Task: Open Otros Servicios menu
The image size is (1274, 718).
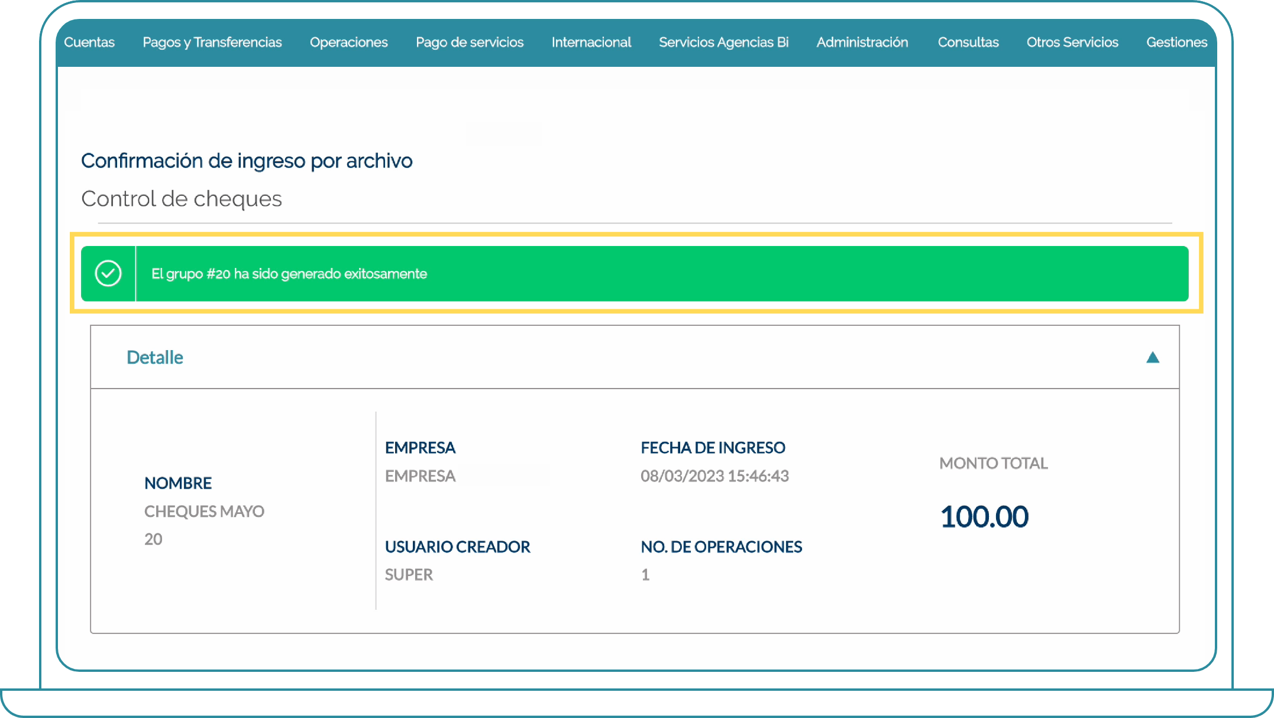Action: [x=1072, y=42]
